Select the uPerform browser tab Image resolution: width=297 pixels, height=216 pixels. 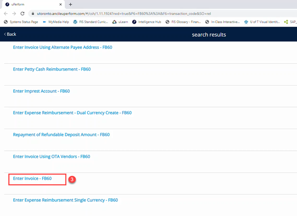point(33,5)
